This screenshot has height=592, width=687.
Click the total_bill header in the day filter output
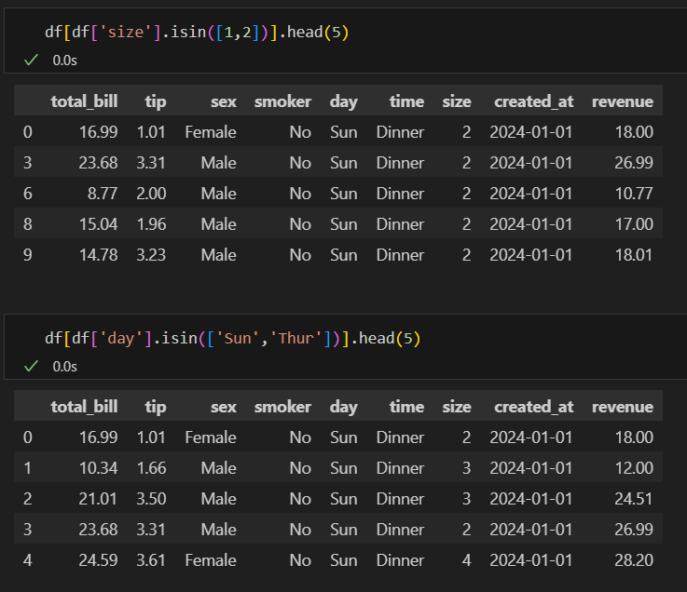click(x=84, y=407)
